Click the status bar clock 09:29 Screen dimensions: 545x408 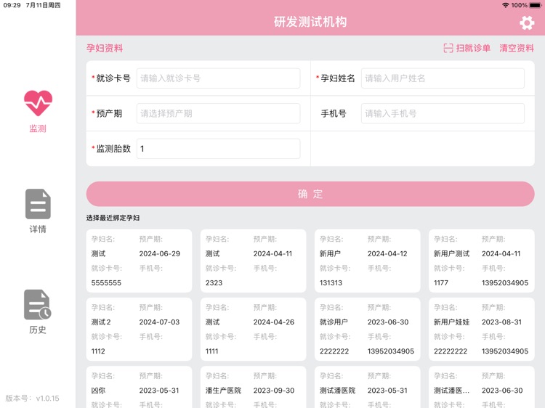tap(12, 5)
